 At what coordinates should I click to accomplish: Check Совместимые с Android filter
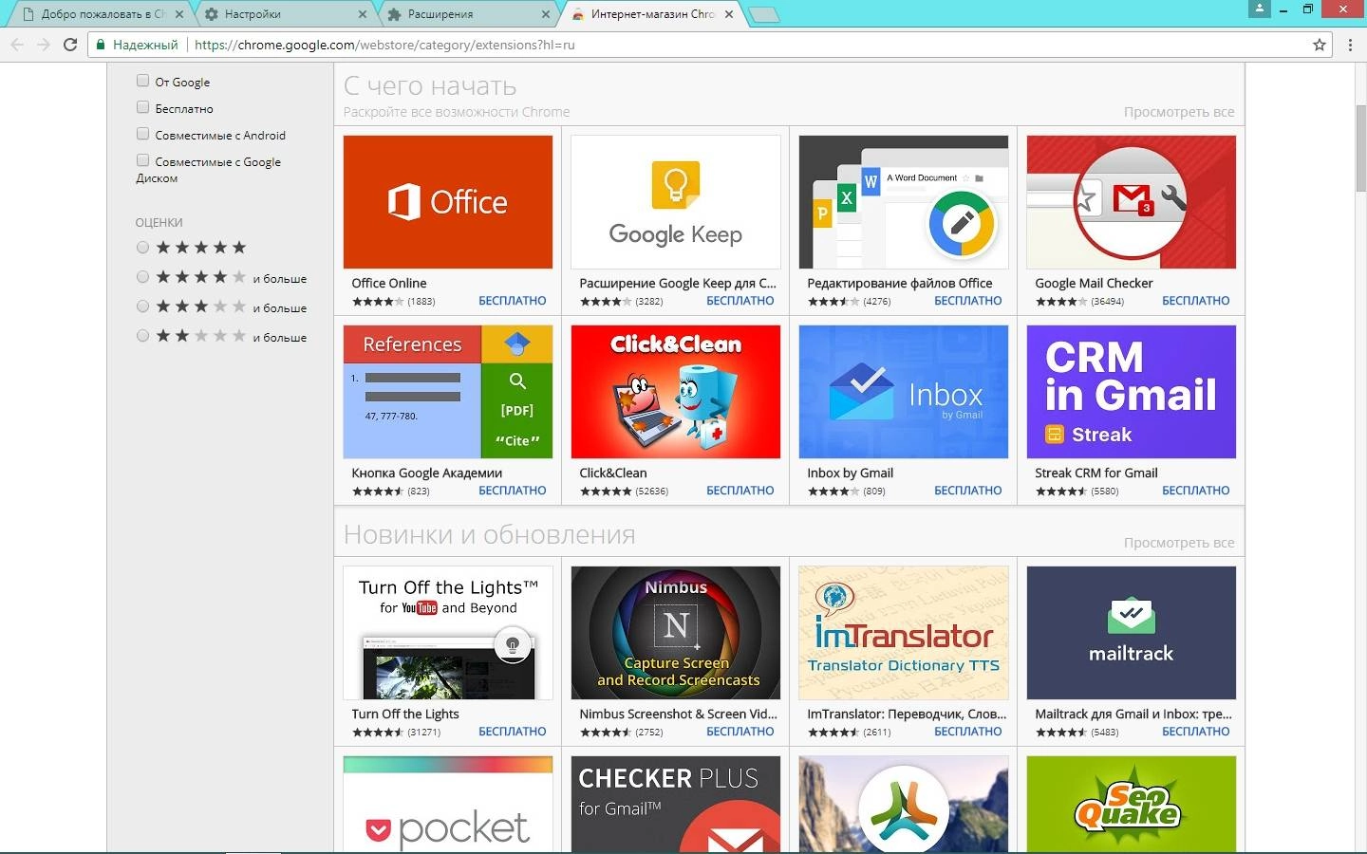142,134
